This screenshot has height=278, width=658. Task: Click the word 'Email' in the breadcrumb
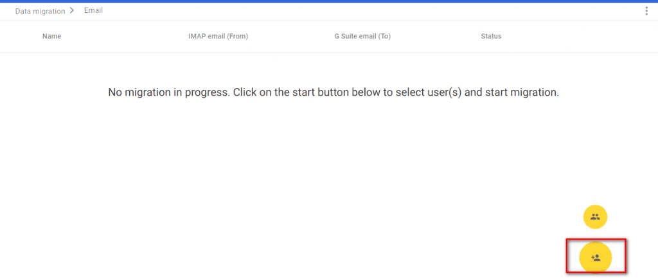point(93,11)
